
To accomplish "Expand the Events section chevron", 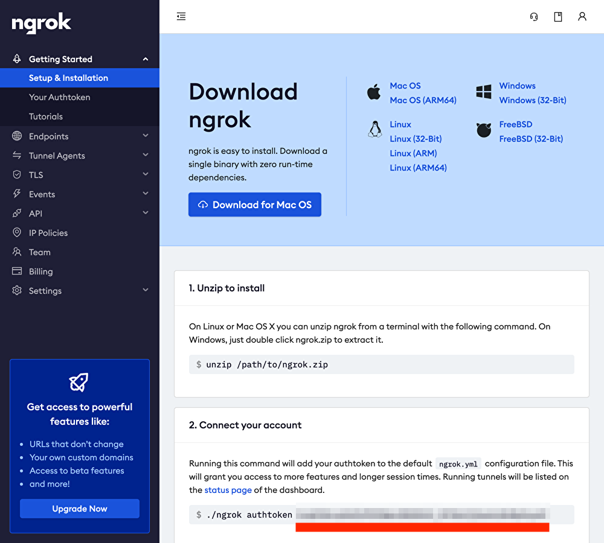I will (145, 193).
